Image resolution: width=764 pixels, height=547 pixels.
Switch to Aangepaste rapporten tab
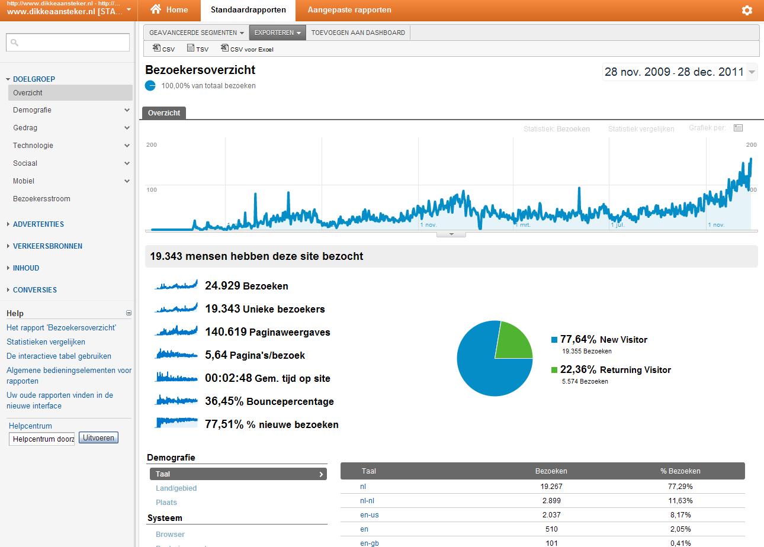coord(349,10)
